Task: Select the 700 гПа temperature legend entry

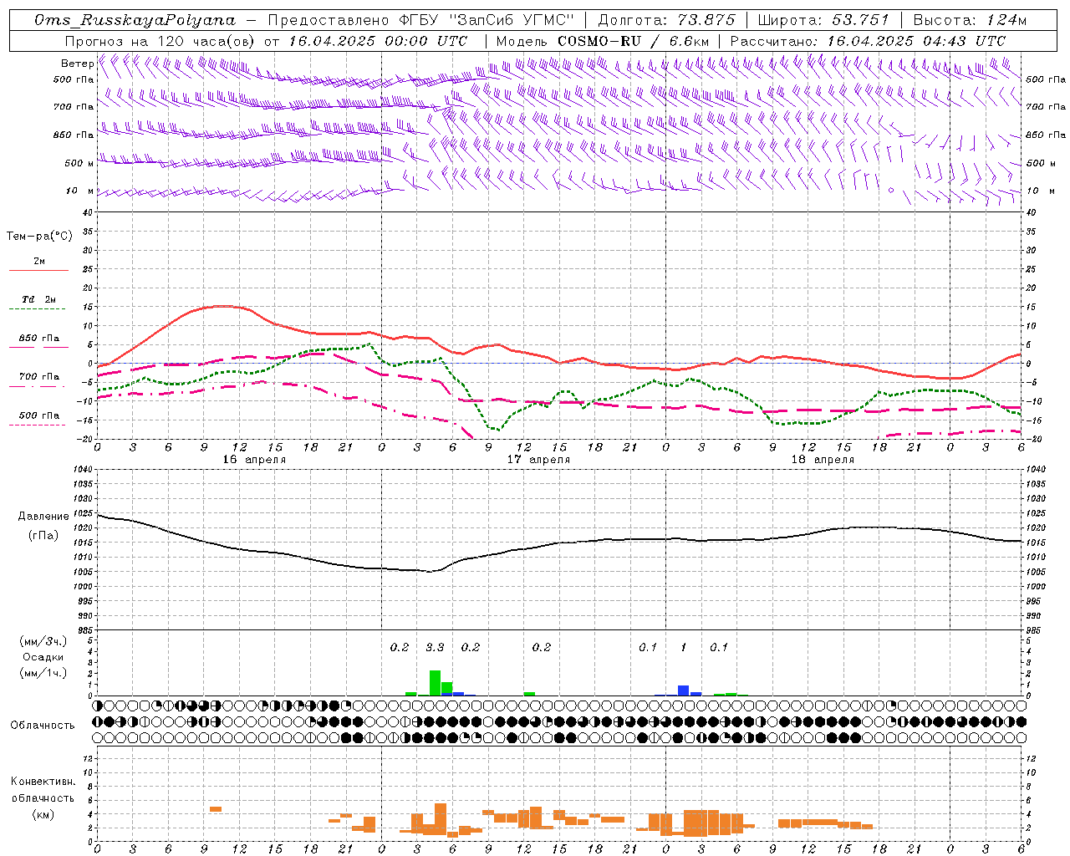Action: (38, 380)
